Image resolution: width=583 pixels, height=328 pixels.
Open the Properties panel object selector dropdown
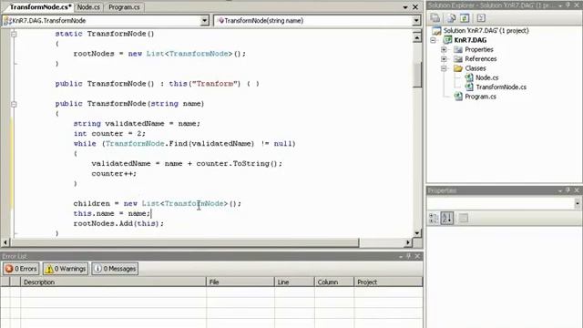click(577, 203)
